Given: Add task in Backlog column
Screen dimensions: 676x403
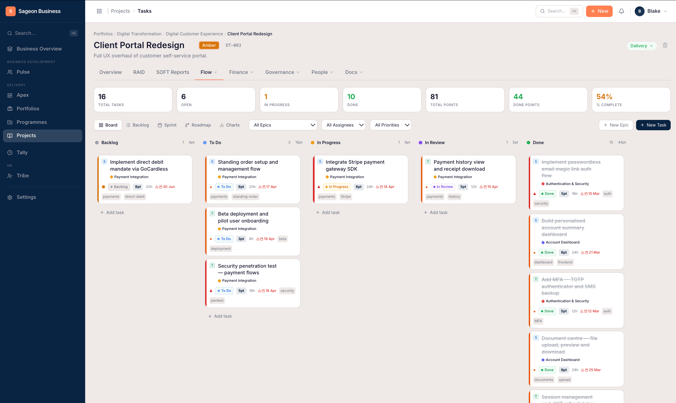Looking at the screenshot, I should (112, 213).
